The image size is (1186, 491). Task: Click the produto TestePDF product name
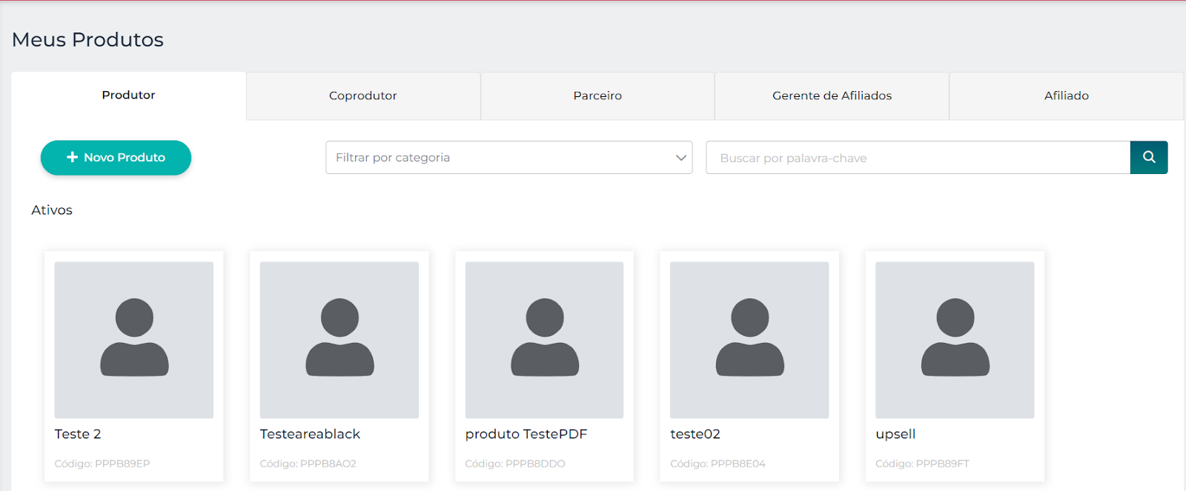pyautogui.click(x=526, y=434)
